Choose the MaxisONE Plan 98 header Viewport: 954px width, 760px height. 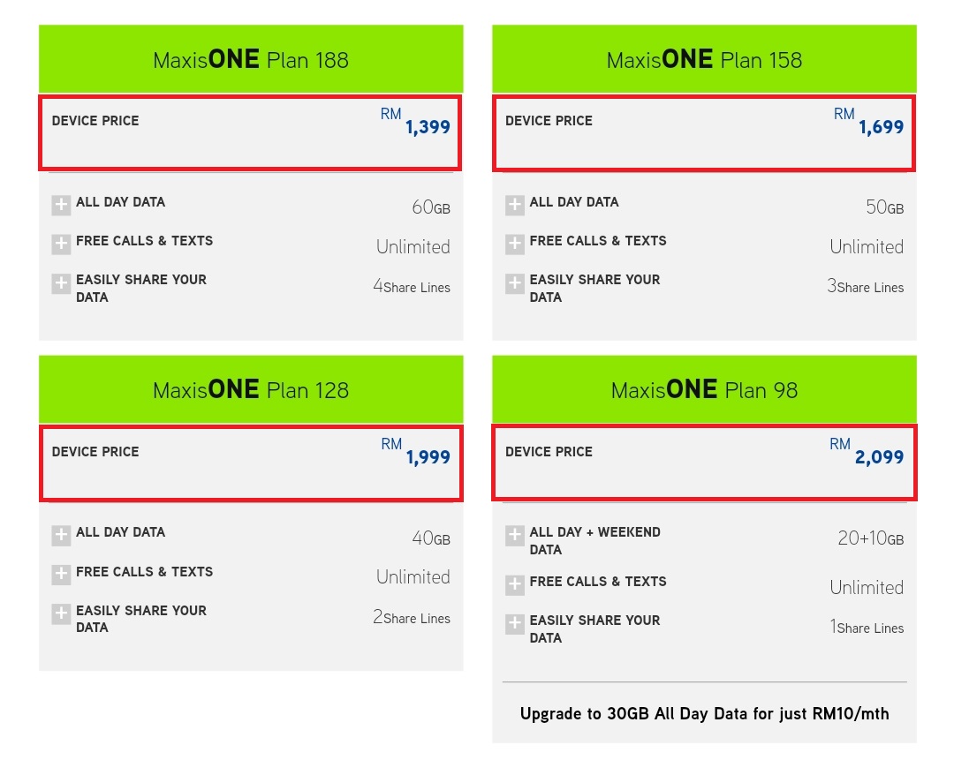(x=704, y=389)
